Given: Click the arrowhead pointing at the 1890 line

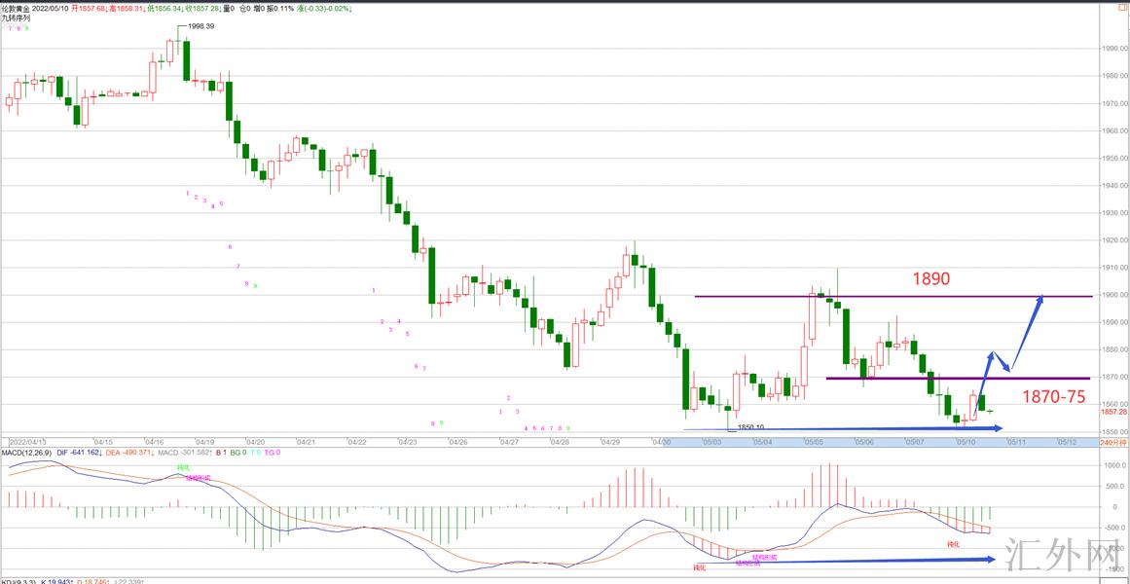Looking at the screenshot, I should [1039, 301].
